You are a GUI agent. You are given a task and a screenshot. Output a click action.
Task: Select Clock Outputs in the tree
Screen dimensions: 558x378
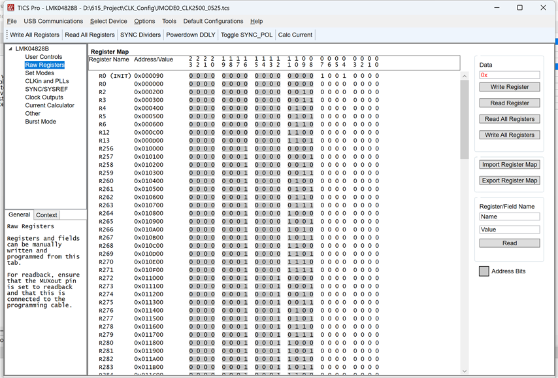(x=44, y=97)
